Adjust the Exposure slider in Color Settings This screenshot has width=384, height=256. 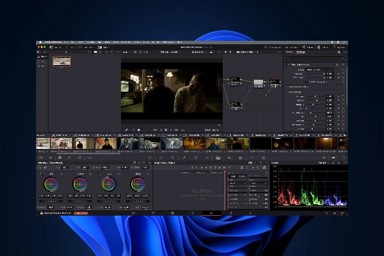tap(315, 96)
